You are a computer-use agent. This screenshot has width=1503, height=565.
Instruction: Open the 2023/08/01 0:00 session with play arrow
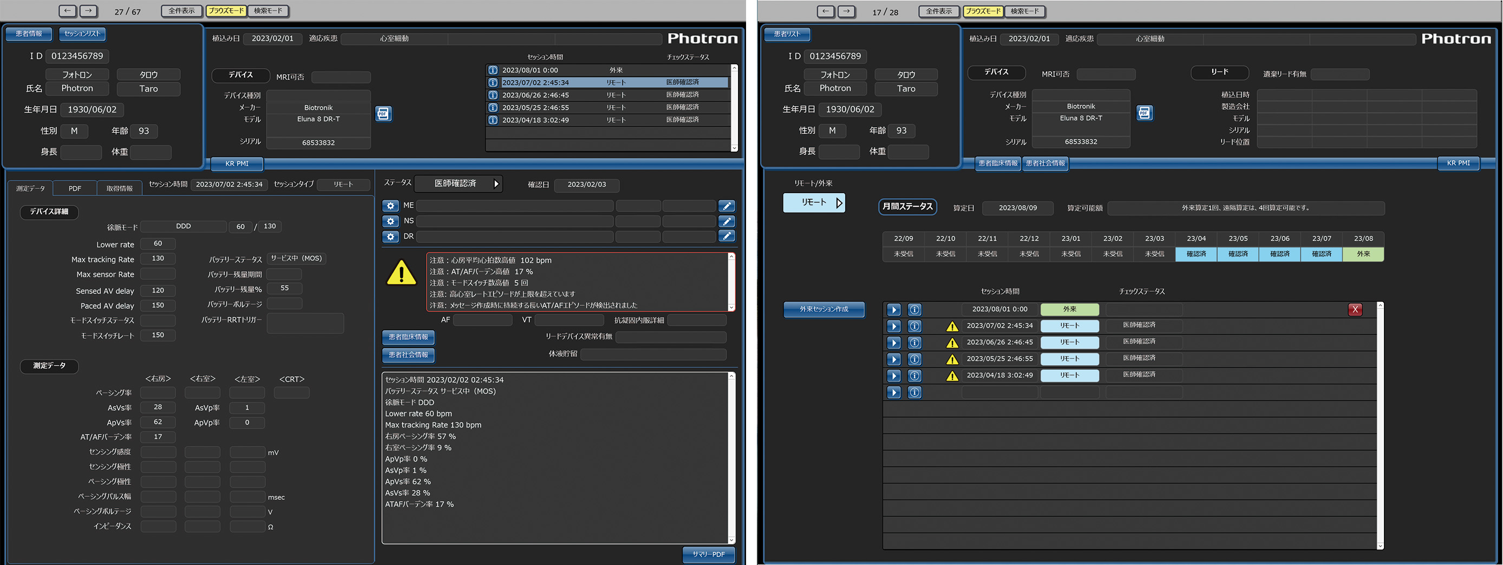point(894,310)
